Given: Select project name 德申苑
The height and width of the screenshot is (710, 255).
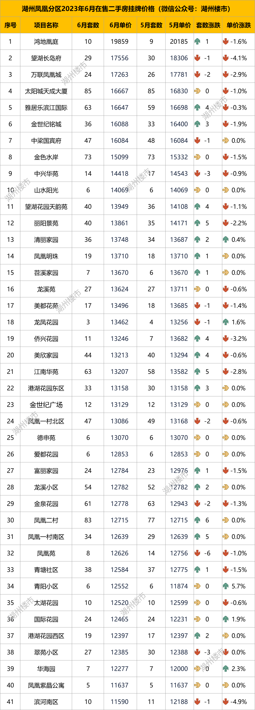Looking at the screenshot, I should click(46, 438).
